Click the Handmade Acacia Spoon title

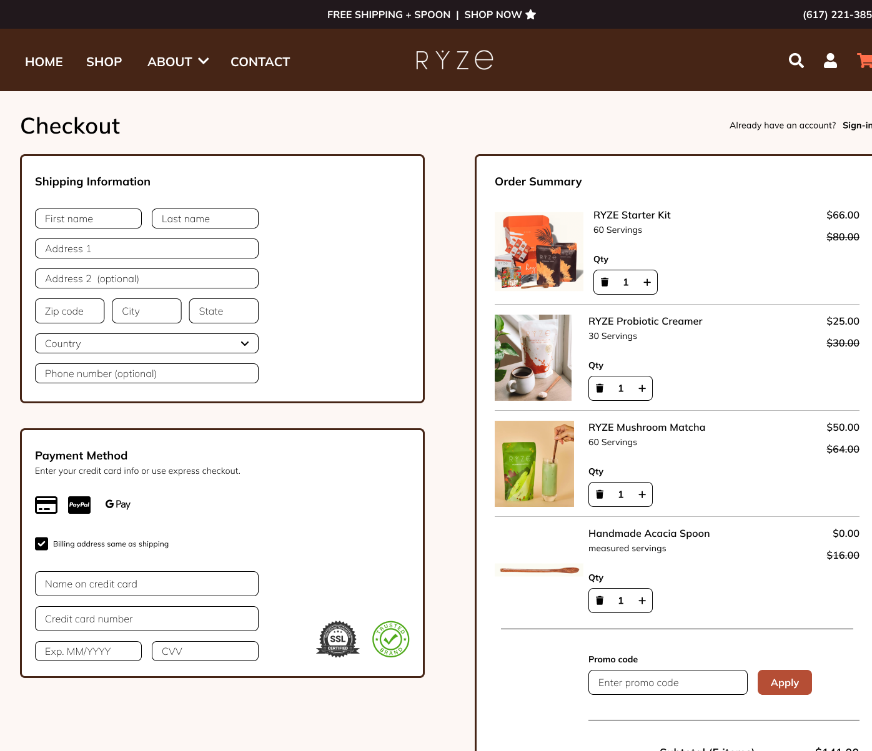point(649,533)
